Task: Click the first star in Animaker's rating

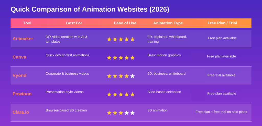Action: click(109, 39)
